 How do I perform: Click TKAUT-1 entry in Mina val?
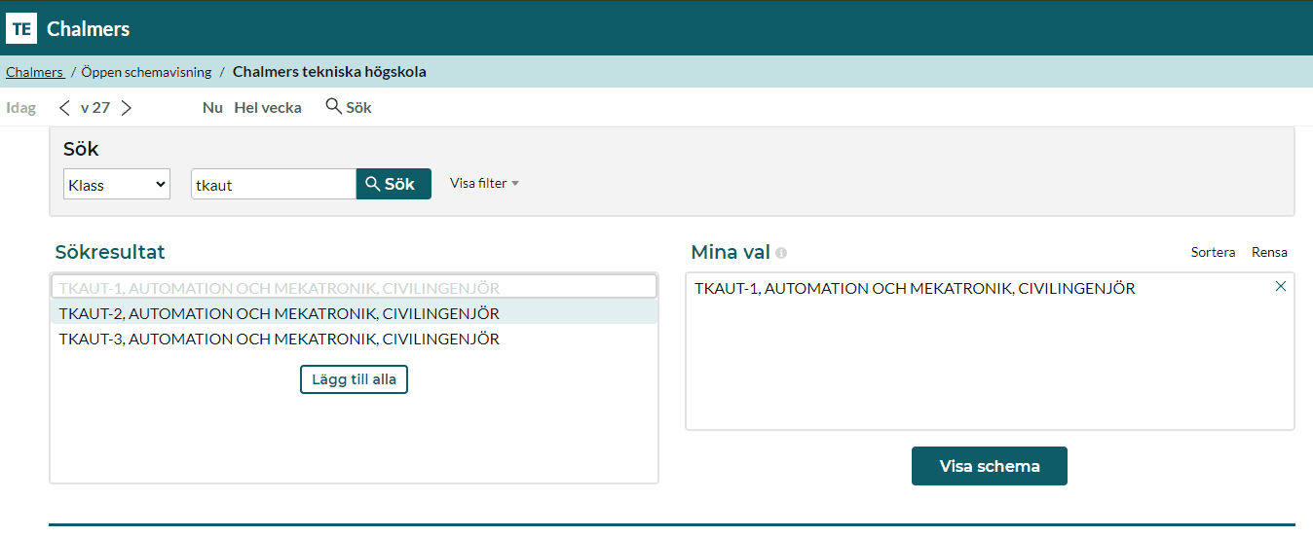point(915,288)
